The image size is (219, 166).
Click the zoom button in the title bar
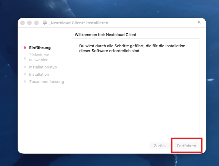tap(36, 23)
